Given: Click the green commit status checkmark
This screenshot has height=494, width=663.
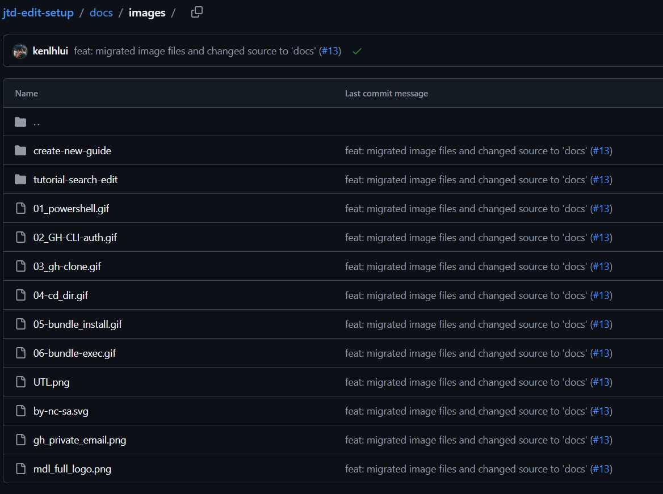Looking at the screenshot, I should (x=357, y=51).
